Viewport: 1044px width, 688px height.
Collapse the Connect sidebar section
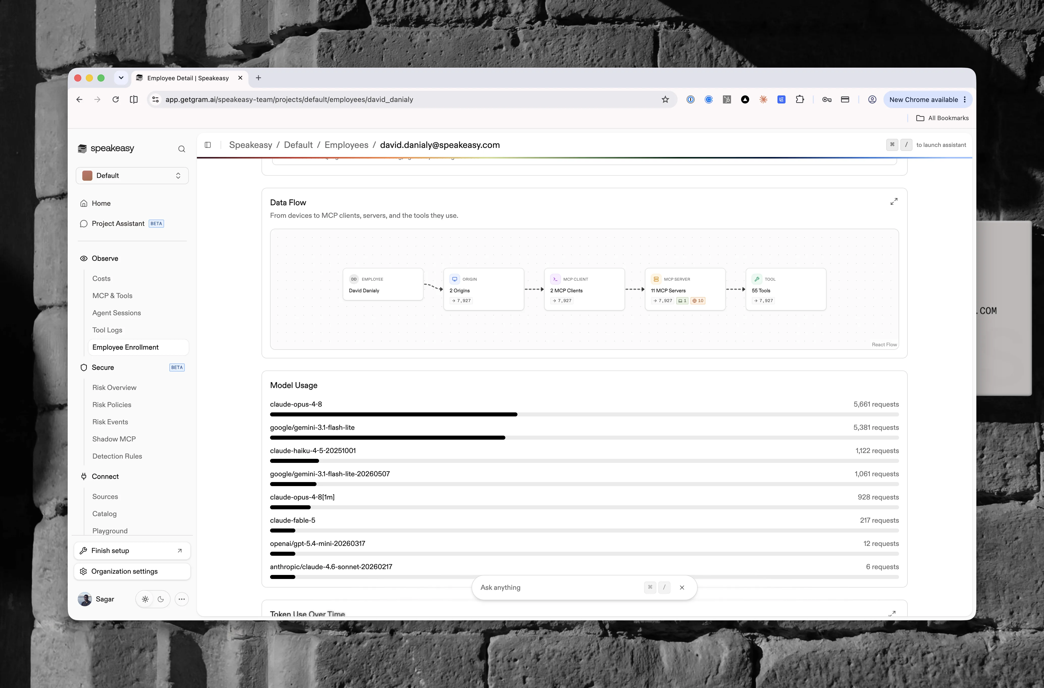pyautogui.click(x=132, y=477)
